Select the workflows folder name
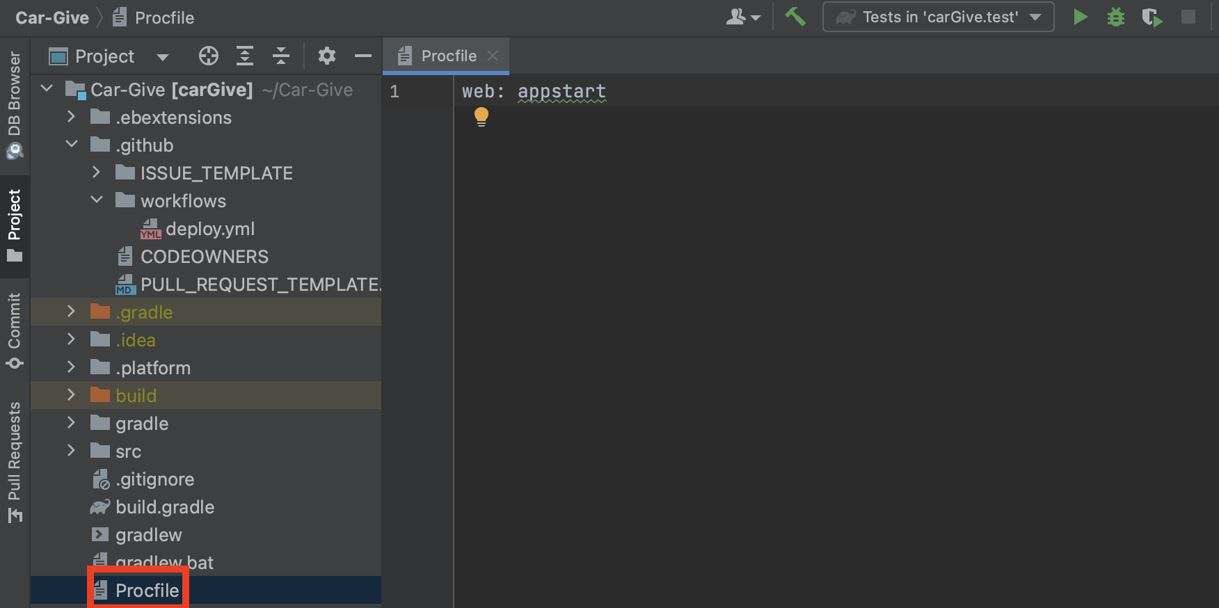Viewport: 1219px width, 608px height. 183,201
